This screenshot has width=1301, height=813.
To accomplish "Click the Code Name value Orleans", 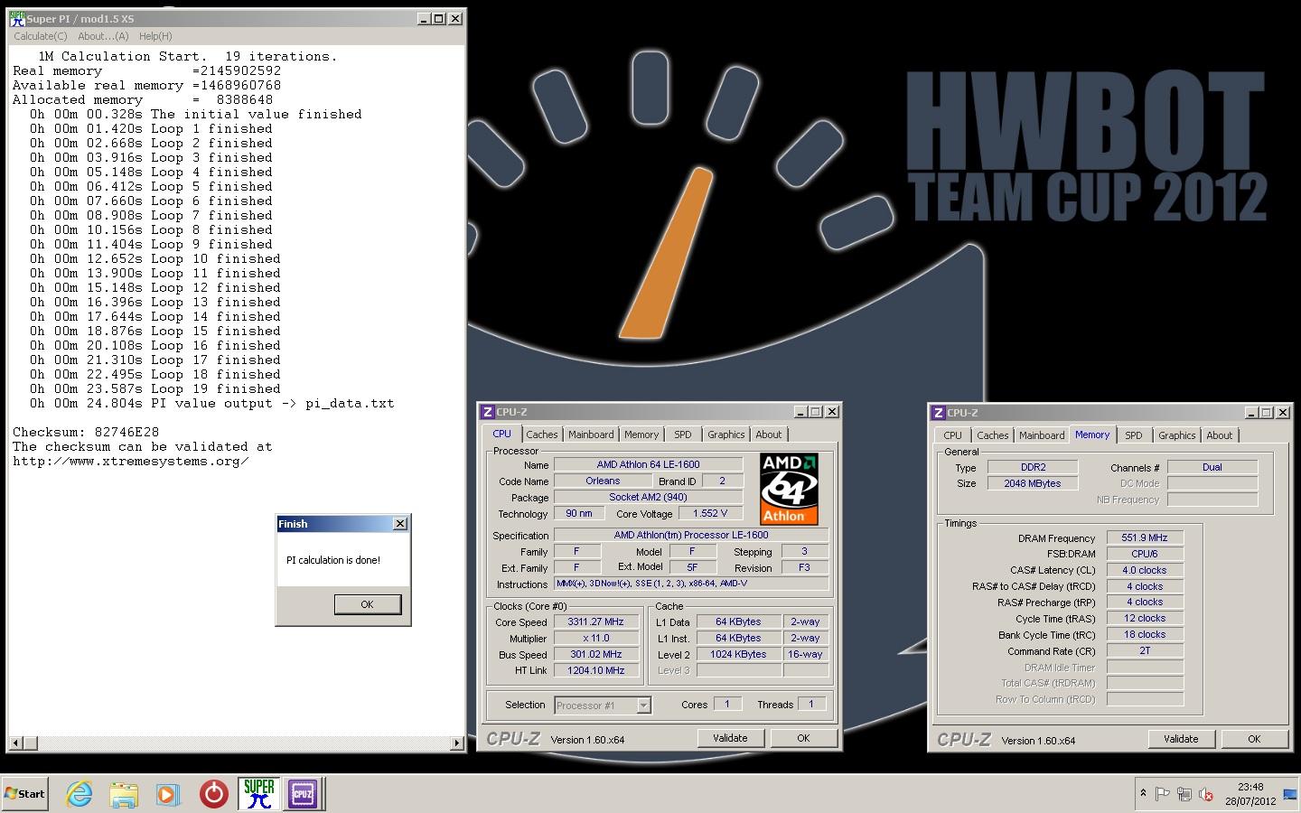I will [602, 481].
